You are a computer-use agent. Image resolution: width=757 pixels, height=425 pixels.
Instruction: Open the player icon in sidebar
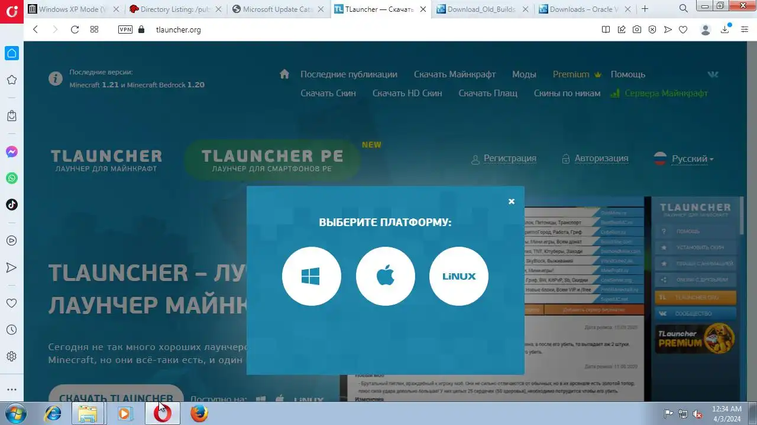12,241
